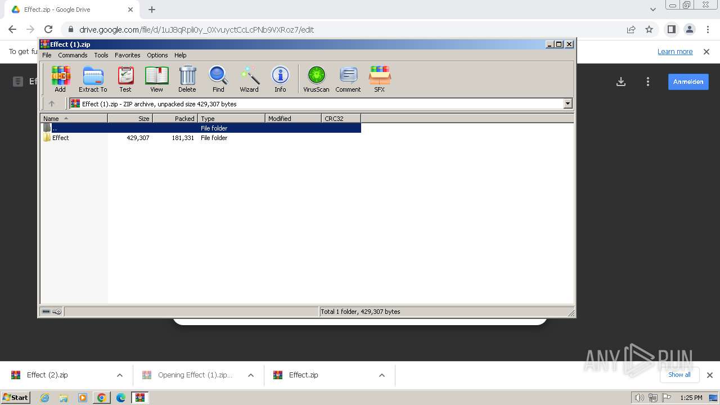Click the volume speaker tray icon
The image size is (720, 405).
(x=640, y=398)
